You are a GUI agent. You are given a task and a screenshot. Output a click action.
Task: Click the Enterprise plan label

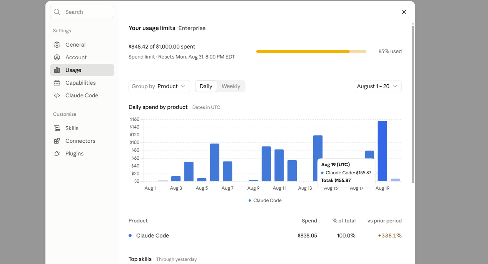tap(192, 28)
